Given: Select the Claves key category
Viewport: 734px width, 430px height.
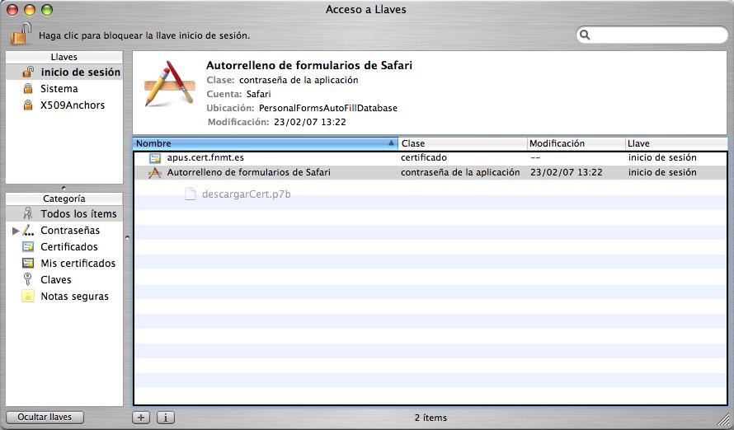Looking at the screenshot, I should (64, 279).
